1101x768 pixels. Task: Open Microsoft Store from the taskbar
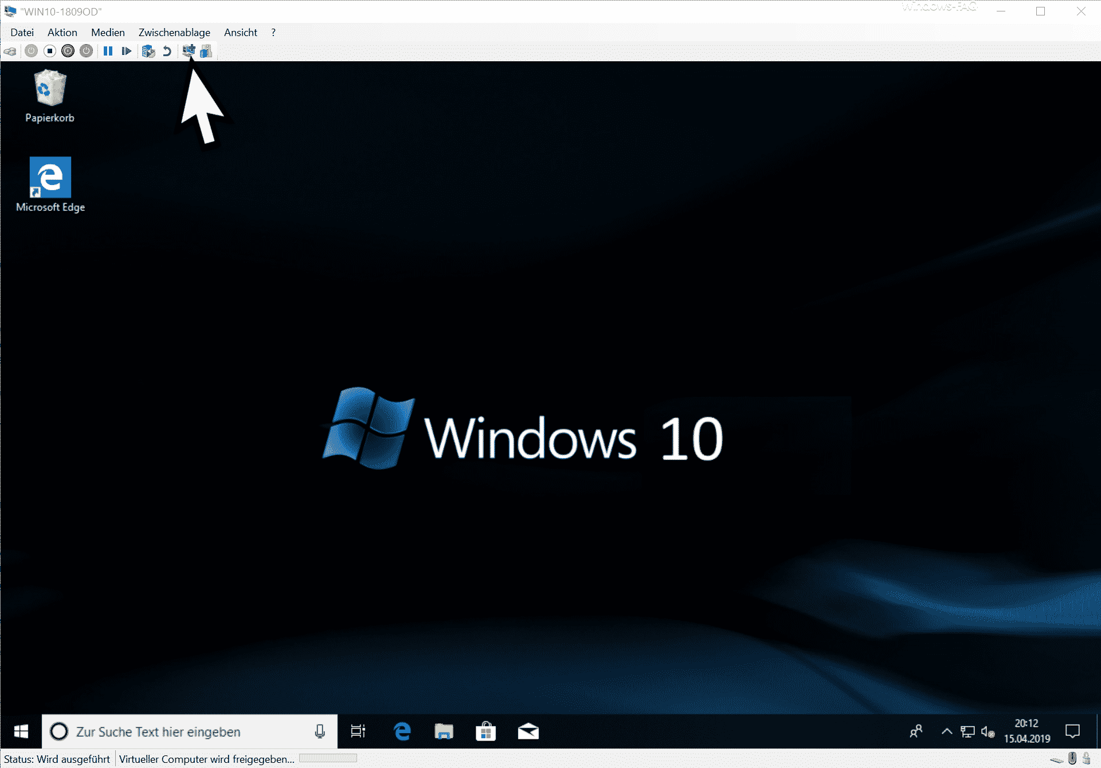tap(486, 731)
